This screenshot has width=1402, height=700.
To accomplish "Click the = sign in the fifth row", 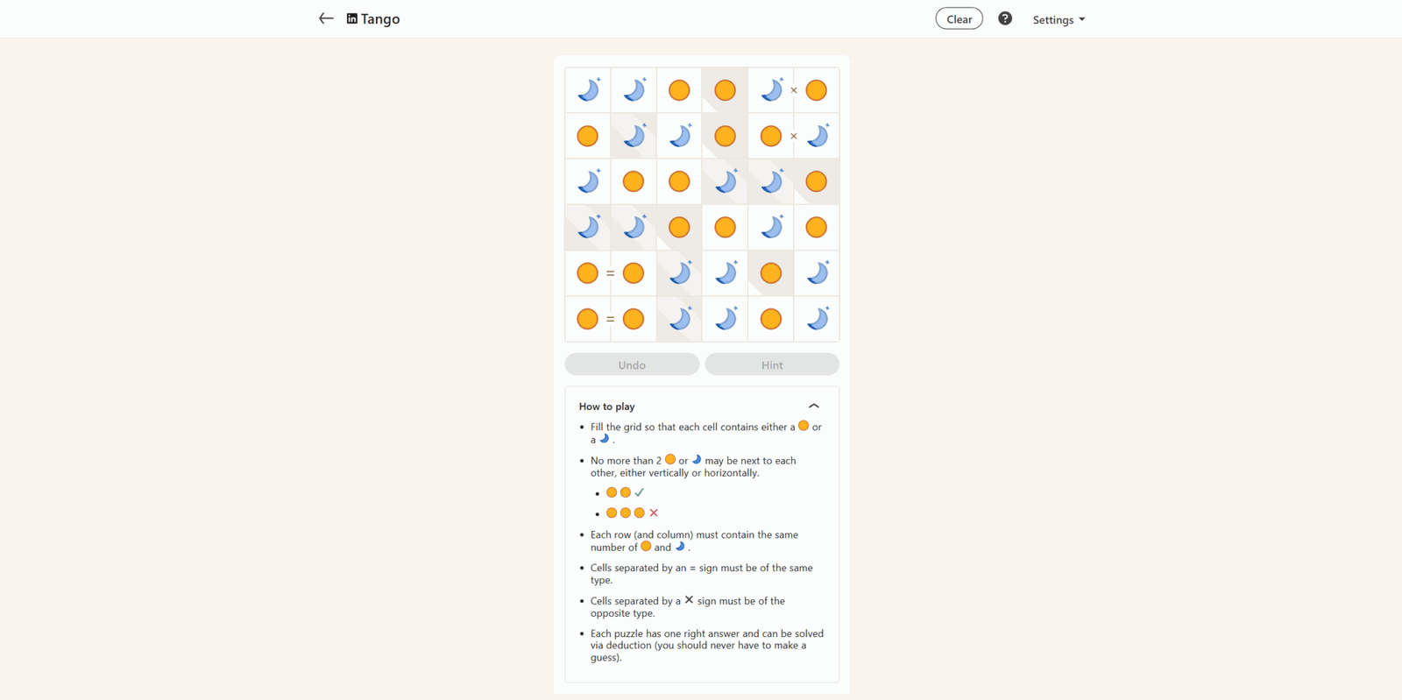I will [611, 273].
